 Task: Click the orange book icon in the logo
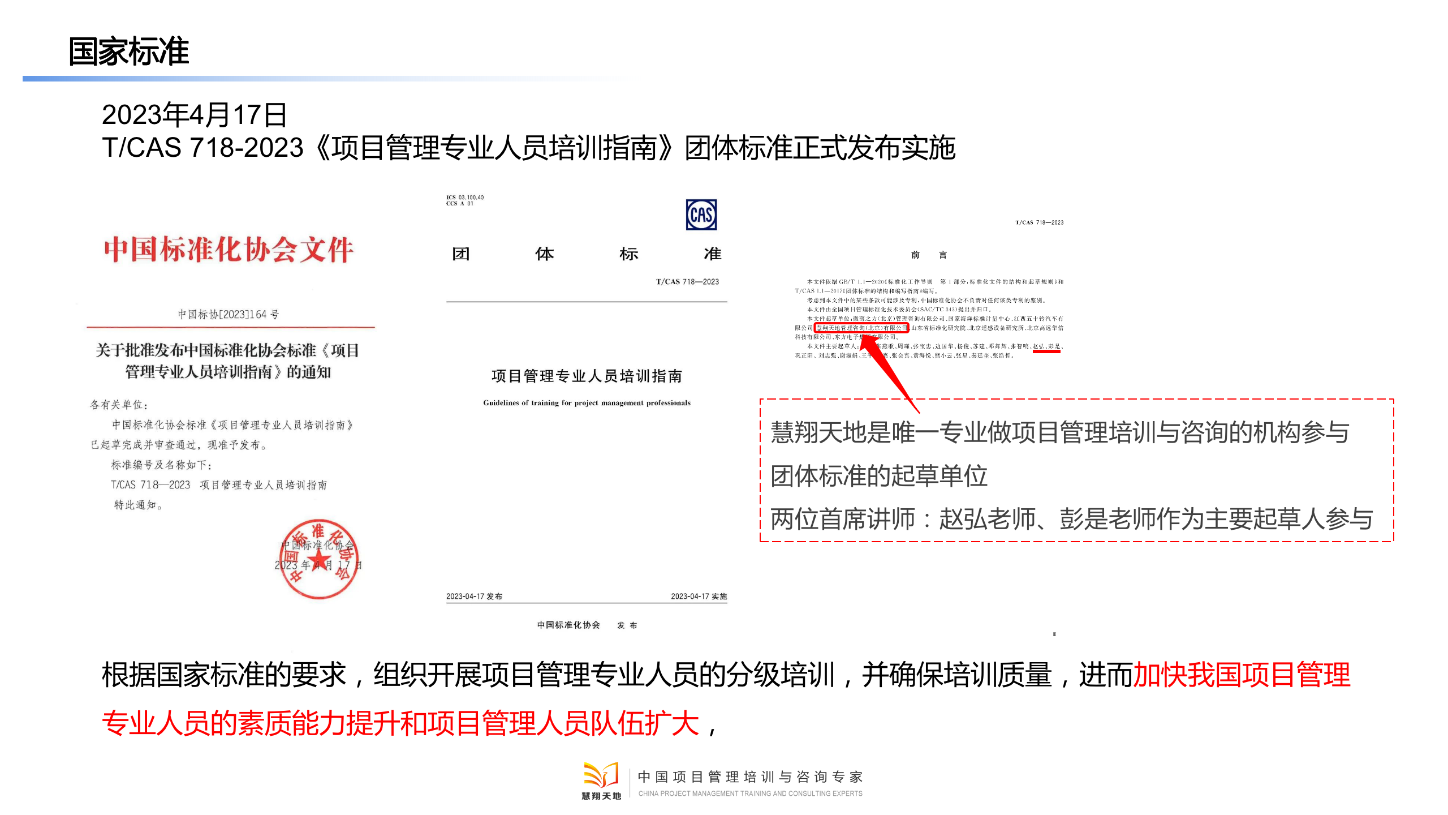601,771
